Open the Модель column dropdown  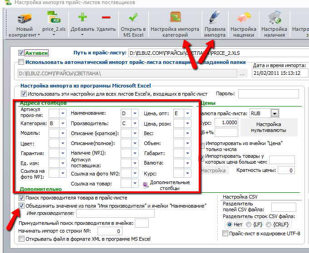63,133
